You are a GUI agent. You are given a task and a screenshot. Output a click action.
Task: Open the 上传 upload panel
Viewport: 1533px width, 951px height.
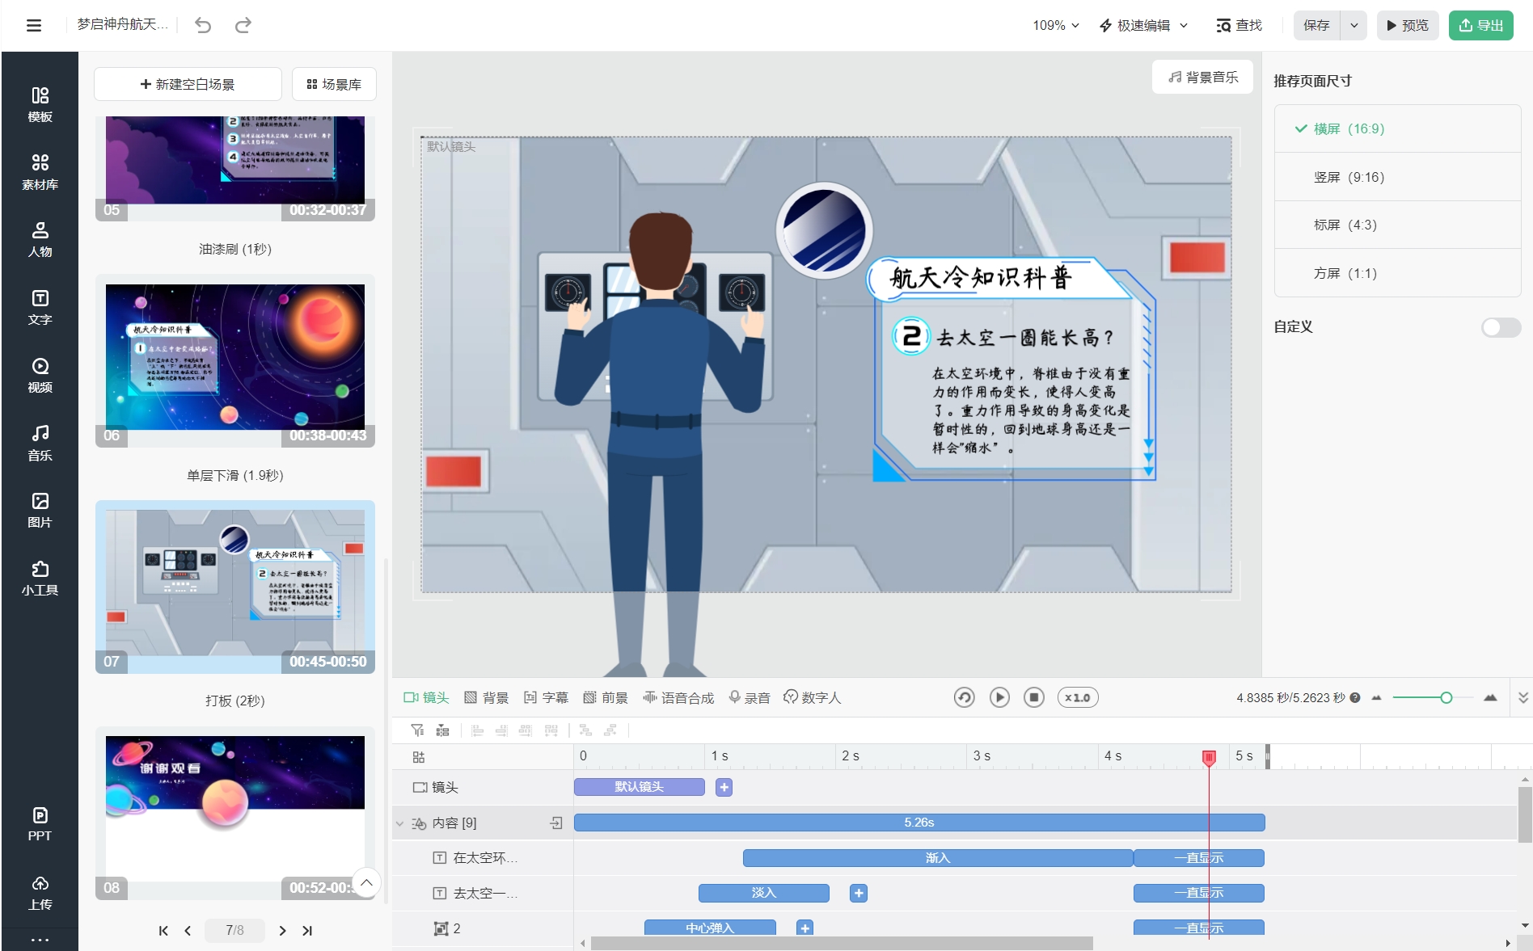tap(40, 892)
